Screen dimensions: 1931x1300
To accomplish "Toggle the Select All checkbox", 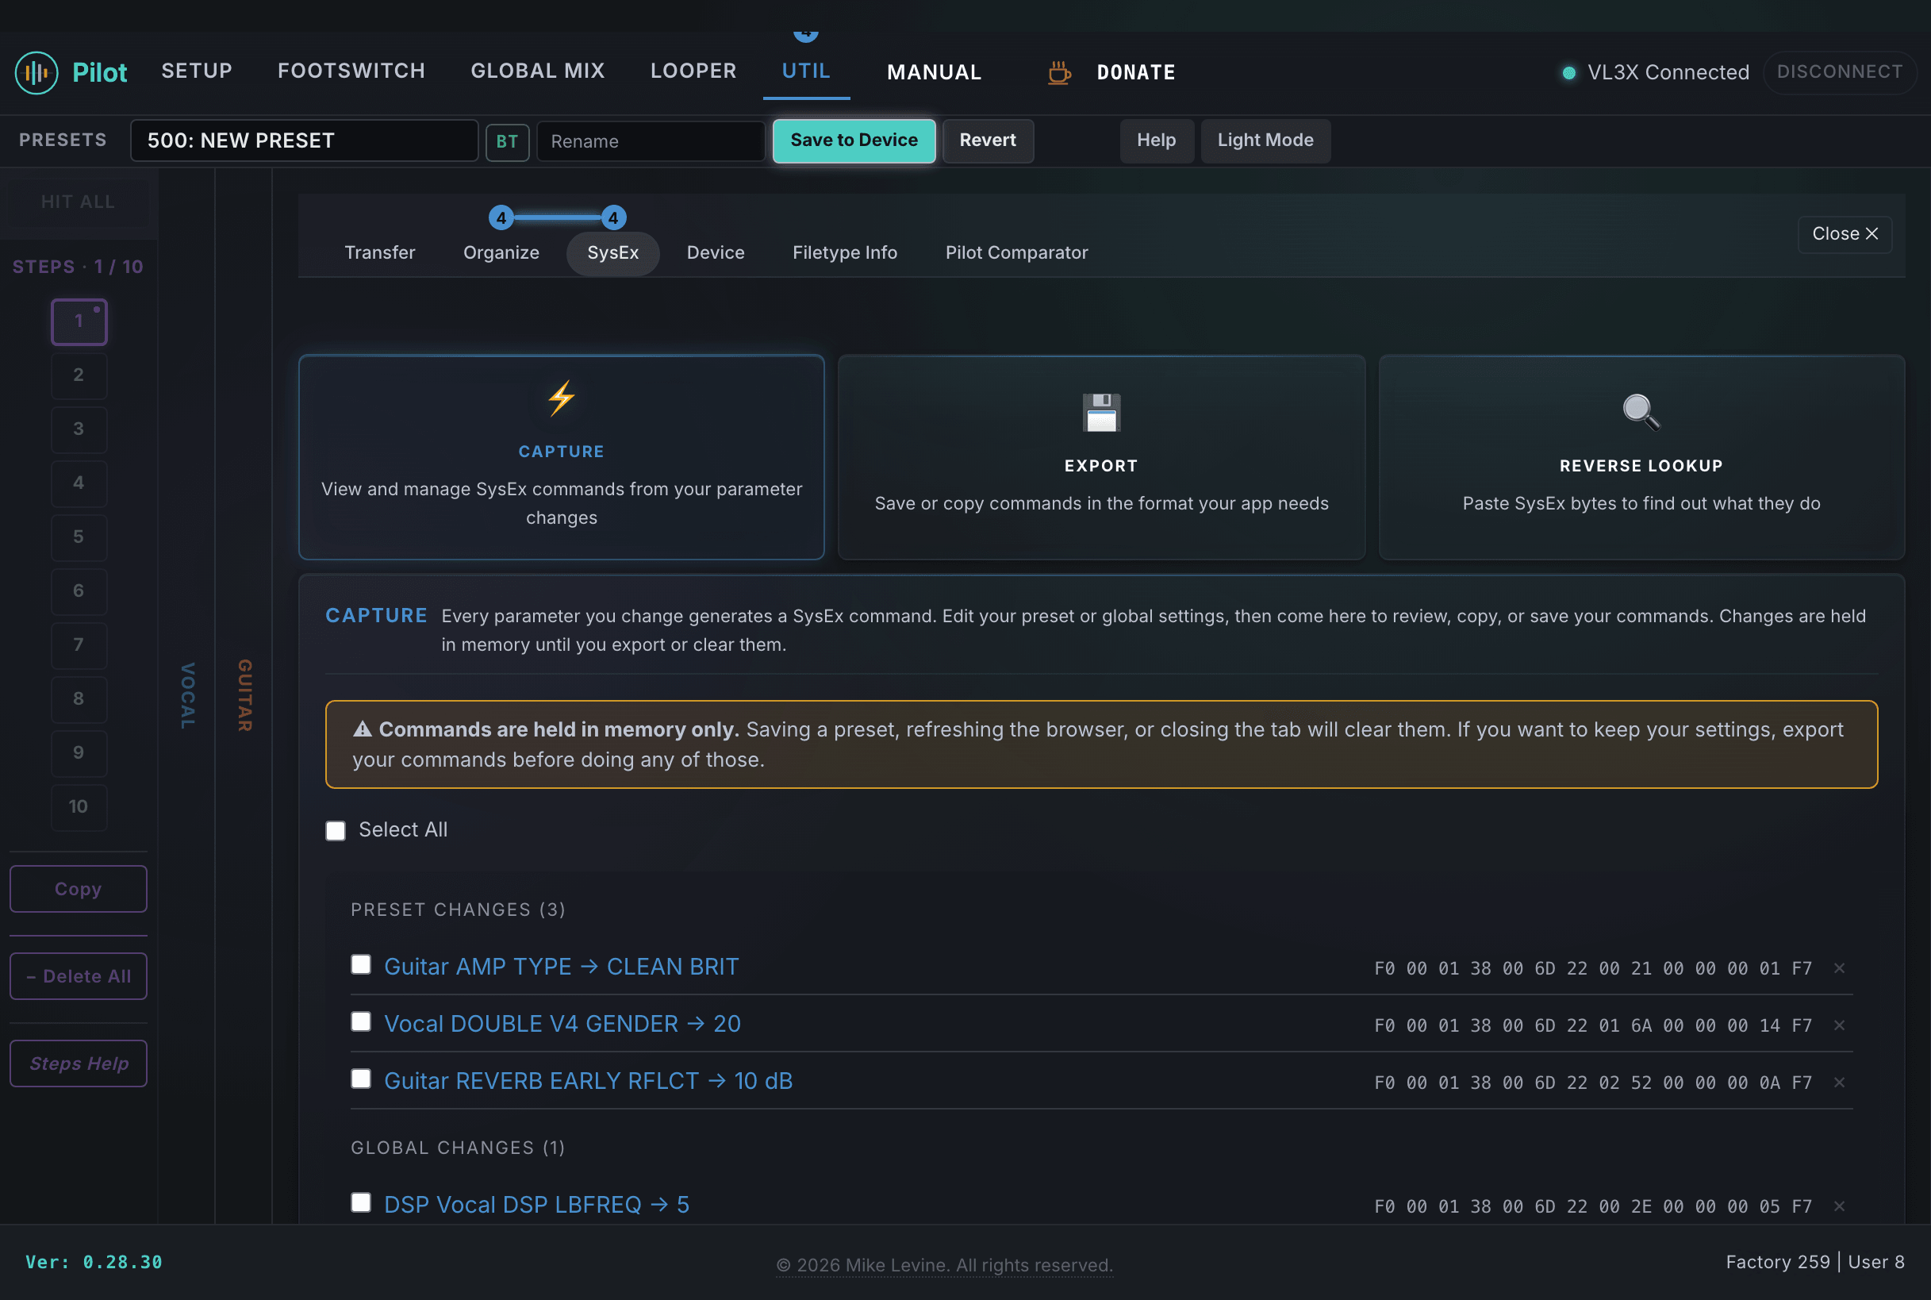I will 336,831.
